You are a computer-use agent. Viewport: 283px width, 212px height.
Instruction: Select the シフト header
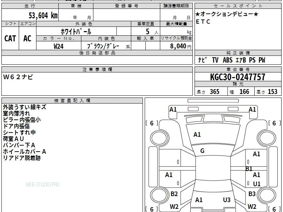click(x=10, y=24)
